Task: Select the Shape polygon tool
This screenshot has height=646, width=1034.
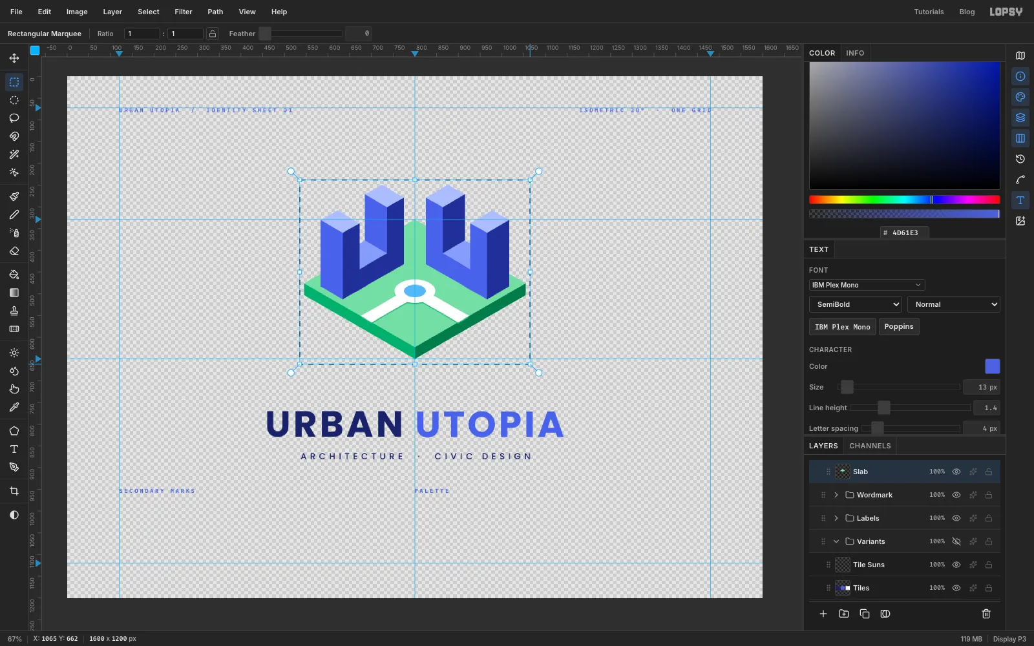Action: pyautogui.click(x=14, y=431)
